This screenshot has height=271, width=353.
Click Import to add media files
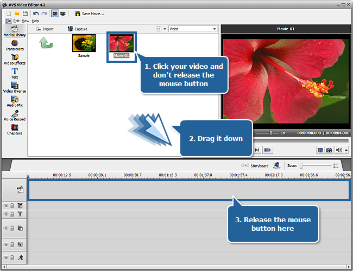pyautogui.click(x=45, y=29)
